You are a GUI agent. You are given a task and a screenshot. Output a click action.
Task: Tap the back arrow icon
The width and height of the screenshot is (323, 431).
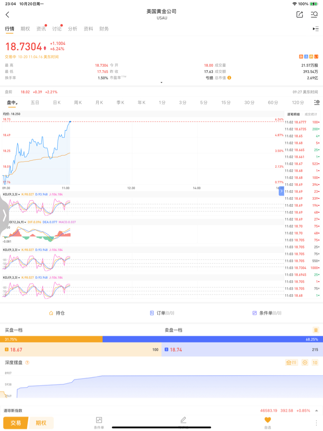(x=8, y=15)
